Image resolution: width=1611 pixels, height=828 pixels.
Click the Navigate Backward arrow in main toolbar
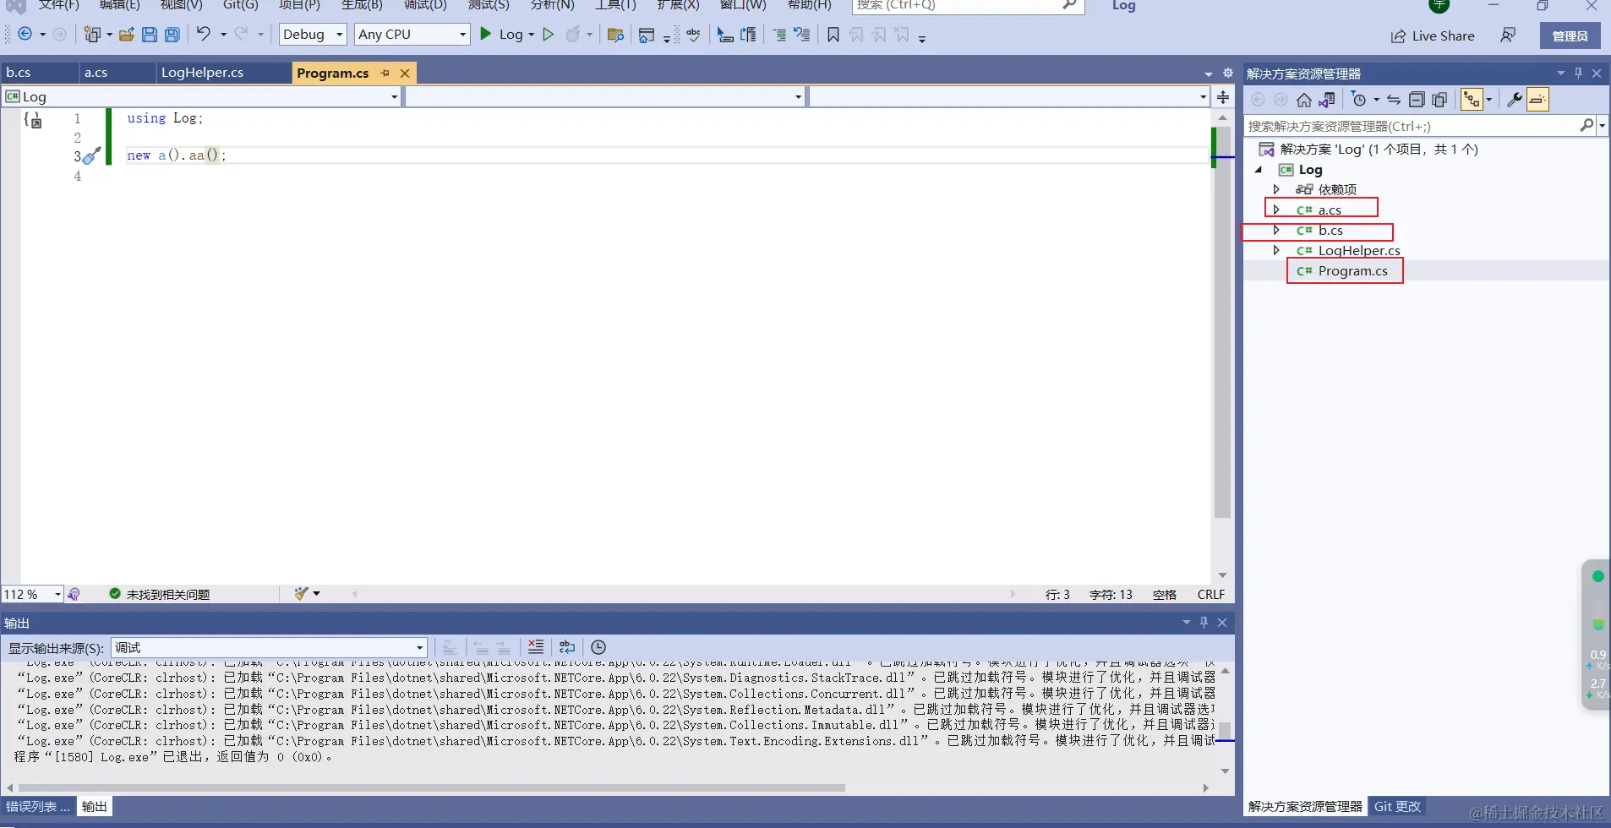click(x=25, y=35)
